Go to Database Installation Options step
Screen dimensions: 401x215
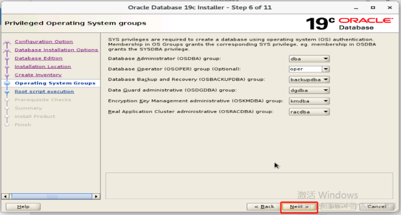[x=56, y=50]
